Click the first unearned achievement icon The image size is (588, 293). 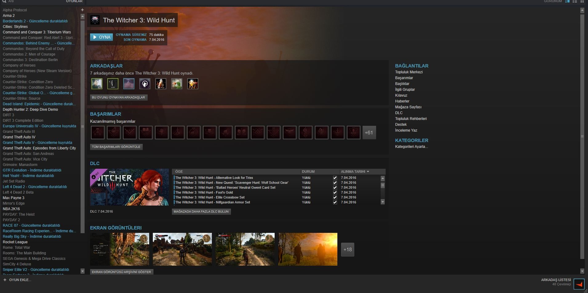click(x=98, y=133)
